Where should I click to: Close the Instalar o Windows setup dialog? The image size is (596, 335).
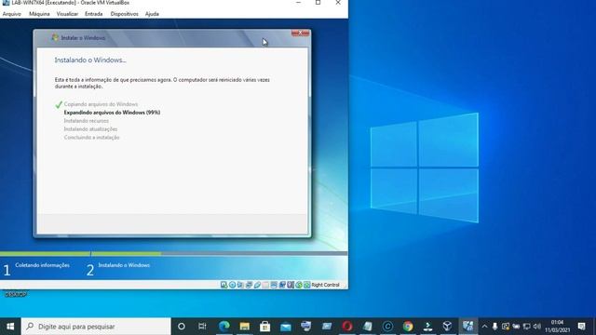[300, 33]
